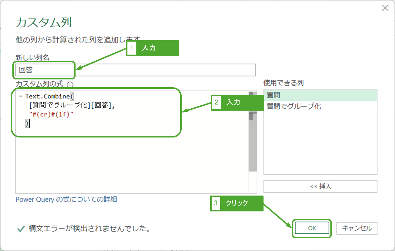Click the closing parenthesis in the formula

pyautogui.click(x=27, y=124)
